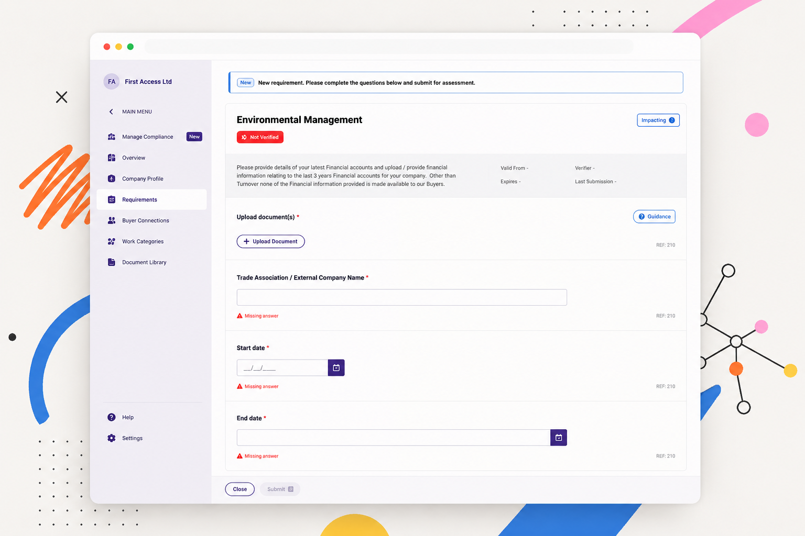The width and height of the screenshot is (805, 536).
Task: Click the Document Library file icon
Action: coord(112,262)
